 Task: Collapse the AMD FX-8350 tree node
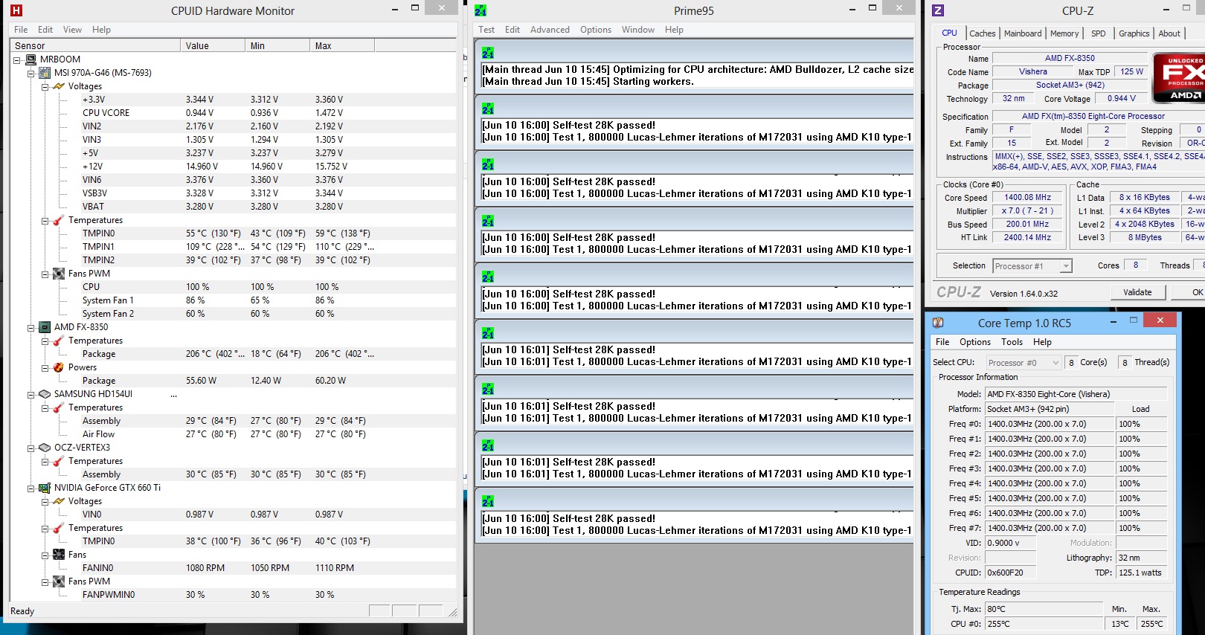(31, 328)
